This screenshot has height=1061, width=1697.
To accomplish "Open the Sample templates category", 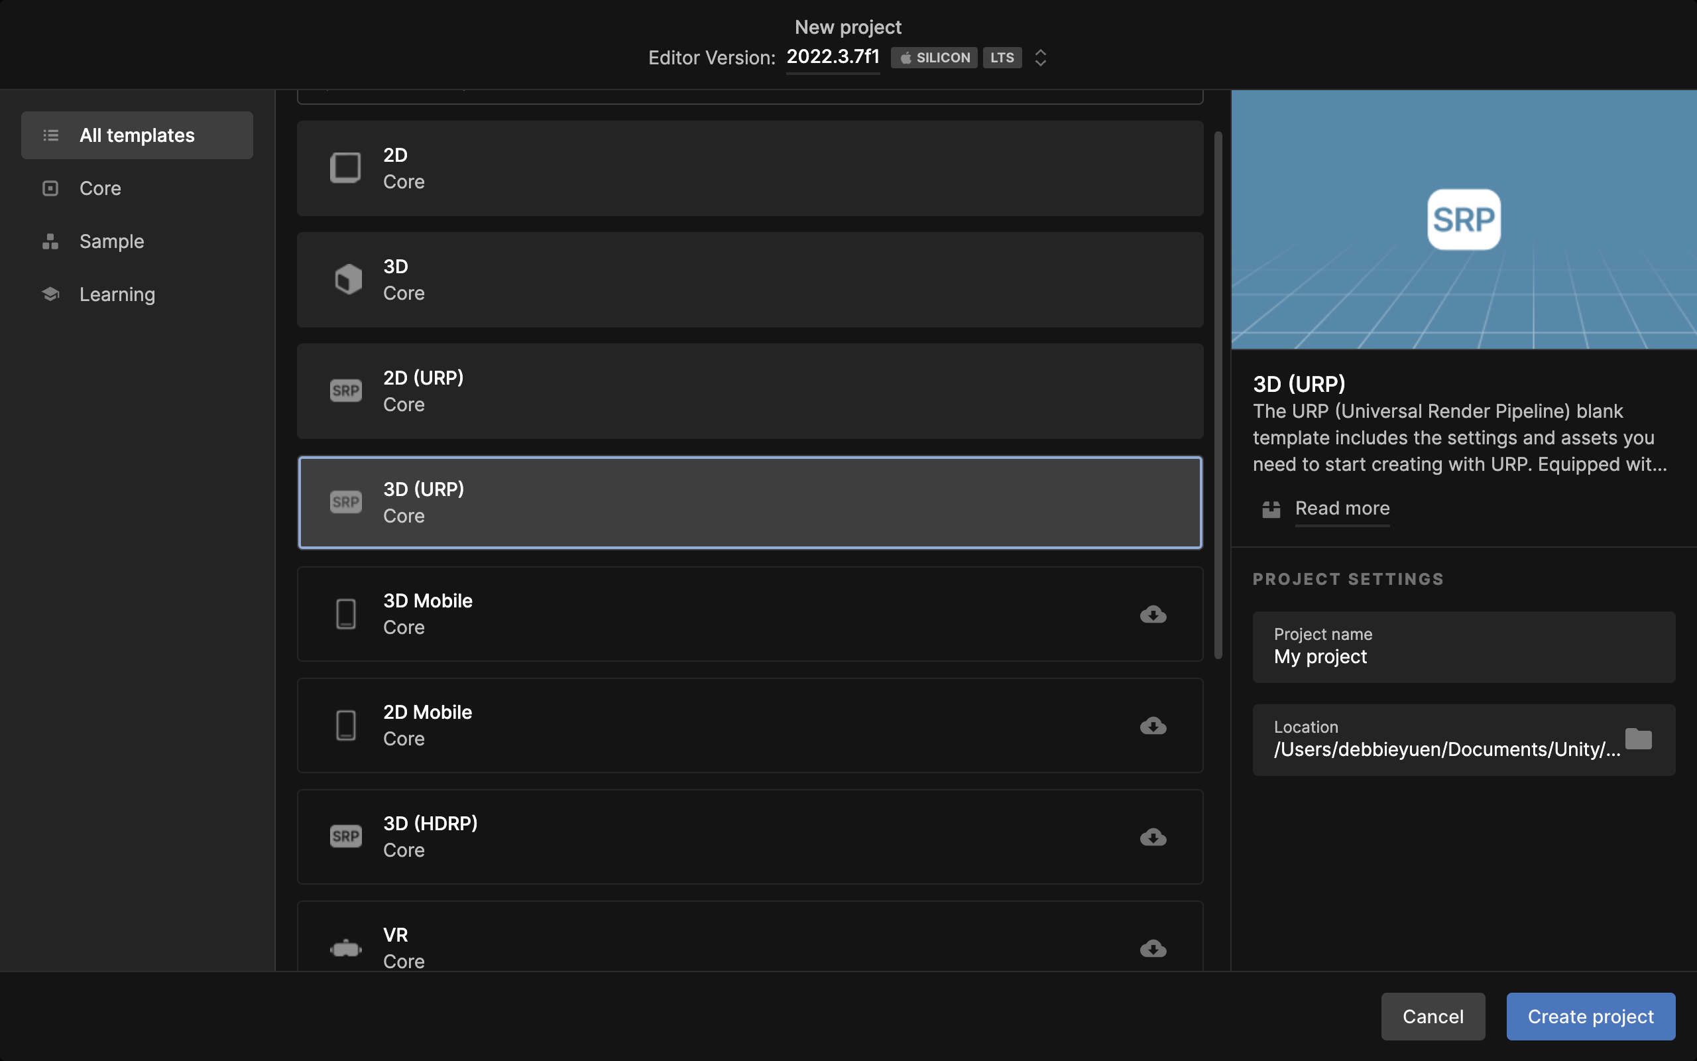I will click(x=111, y=241).
